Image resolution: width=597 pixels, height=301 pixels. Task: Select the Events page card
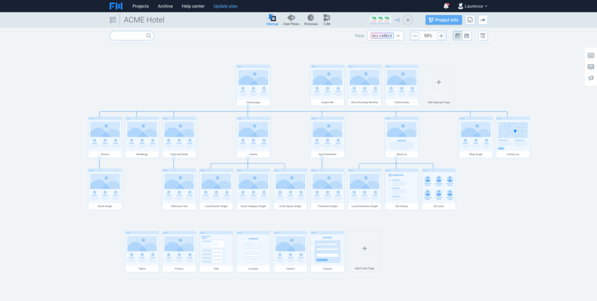[x=253, y=137]
